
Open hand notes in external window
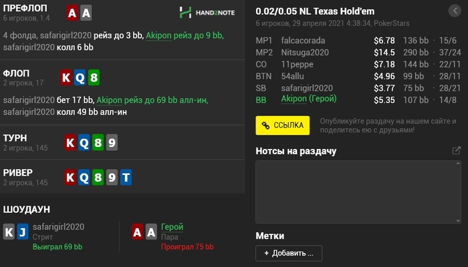(x=456, y=151)
